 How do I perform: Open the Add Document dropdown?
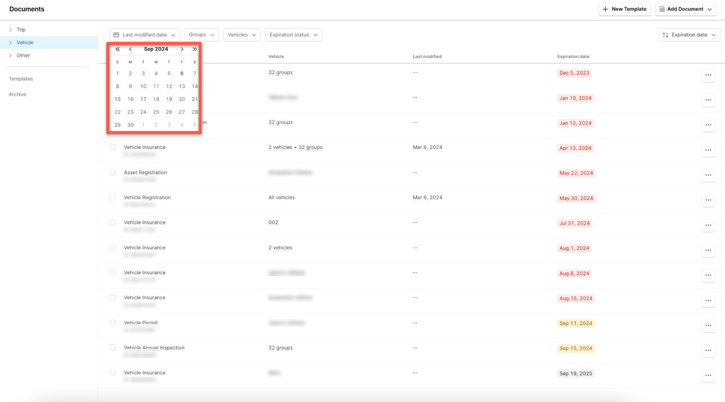coord(686,9)
